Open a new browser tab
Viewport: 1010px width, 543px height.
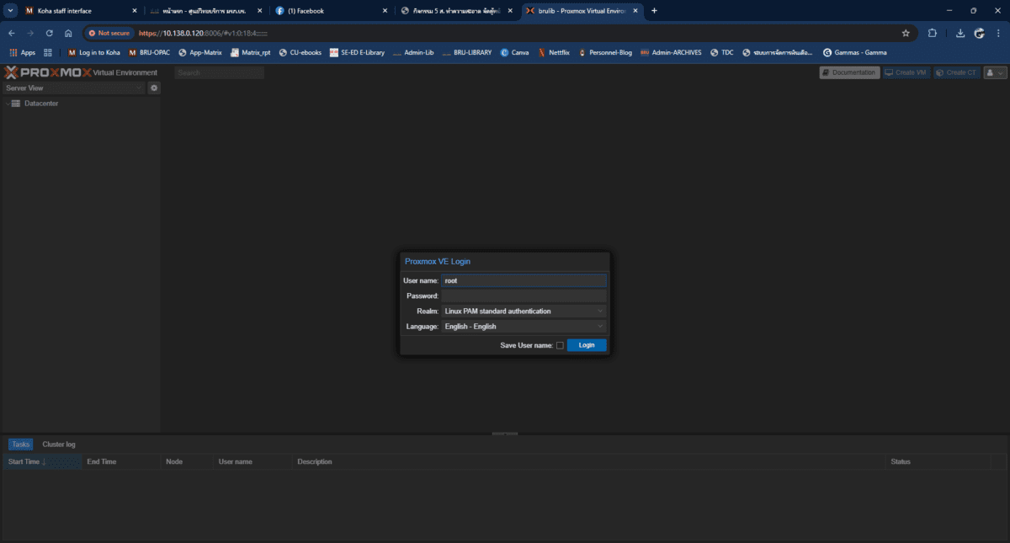(654, 11)
